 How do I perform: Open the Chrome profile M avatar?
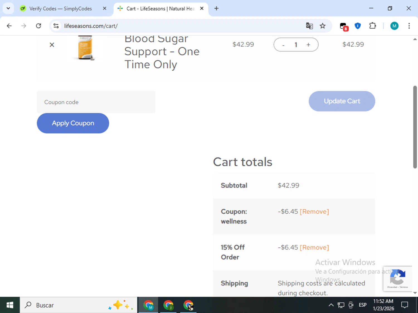click(394, 26)
